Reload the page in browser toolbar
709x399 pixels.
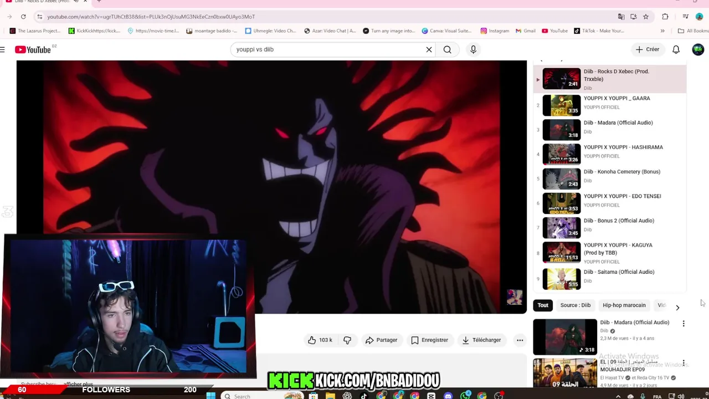23,17
